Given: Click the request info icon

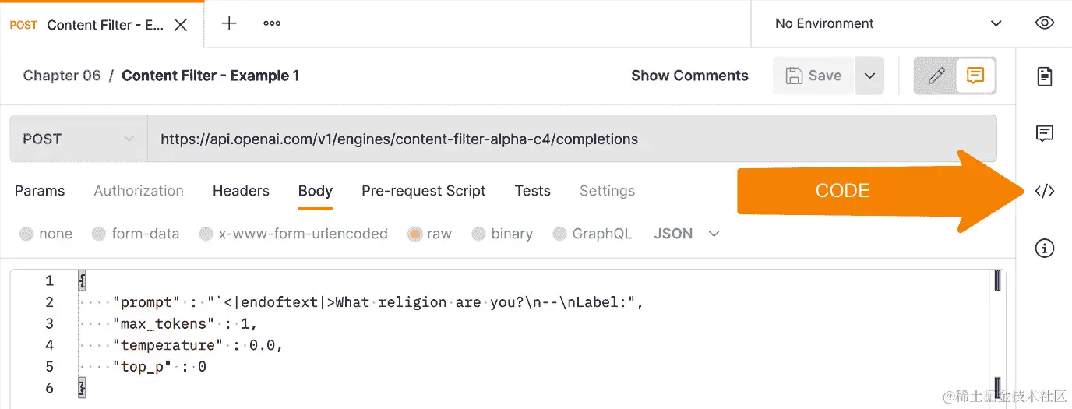Looking at the screenshot, I should (1044, 249).
